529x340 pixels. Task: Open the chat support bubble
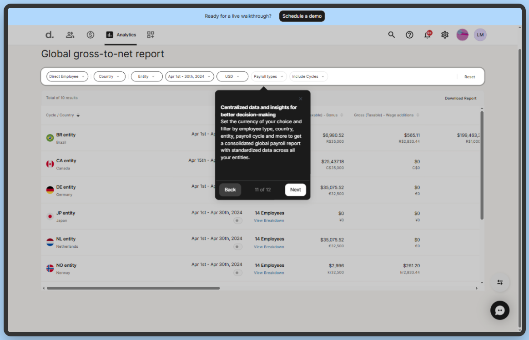coord(500,310)
